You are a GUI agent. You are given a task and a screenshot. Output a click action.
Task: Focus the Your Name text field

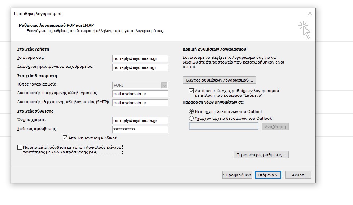click(140, 58)
